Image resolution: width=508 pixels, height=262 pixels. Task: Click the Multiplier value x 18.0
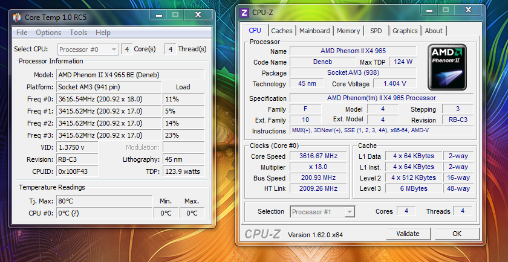coord(318,167)
